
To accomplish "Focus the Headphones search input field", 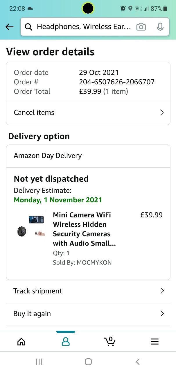I will (x=84, y=27).
